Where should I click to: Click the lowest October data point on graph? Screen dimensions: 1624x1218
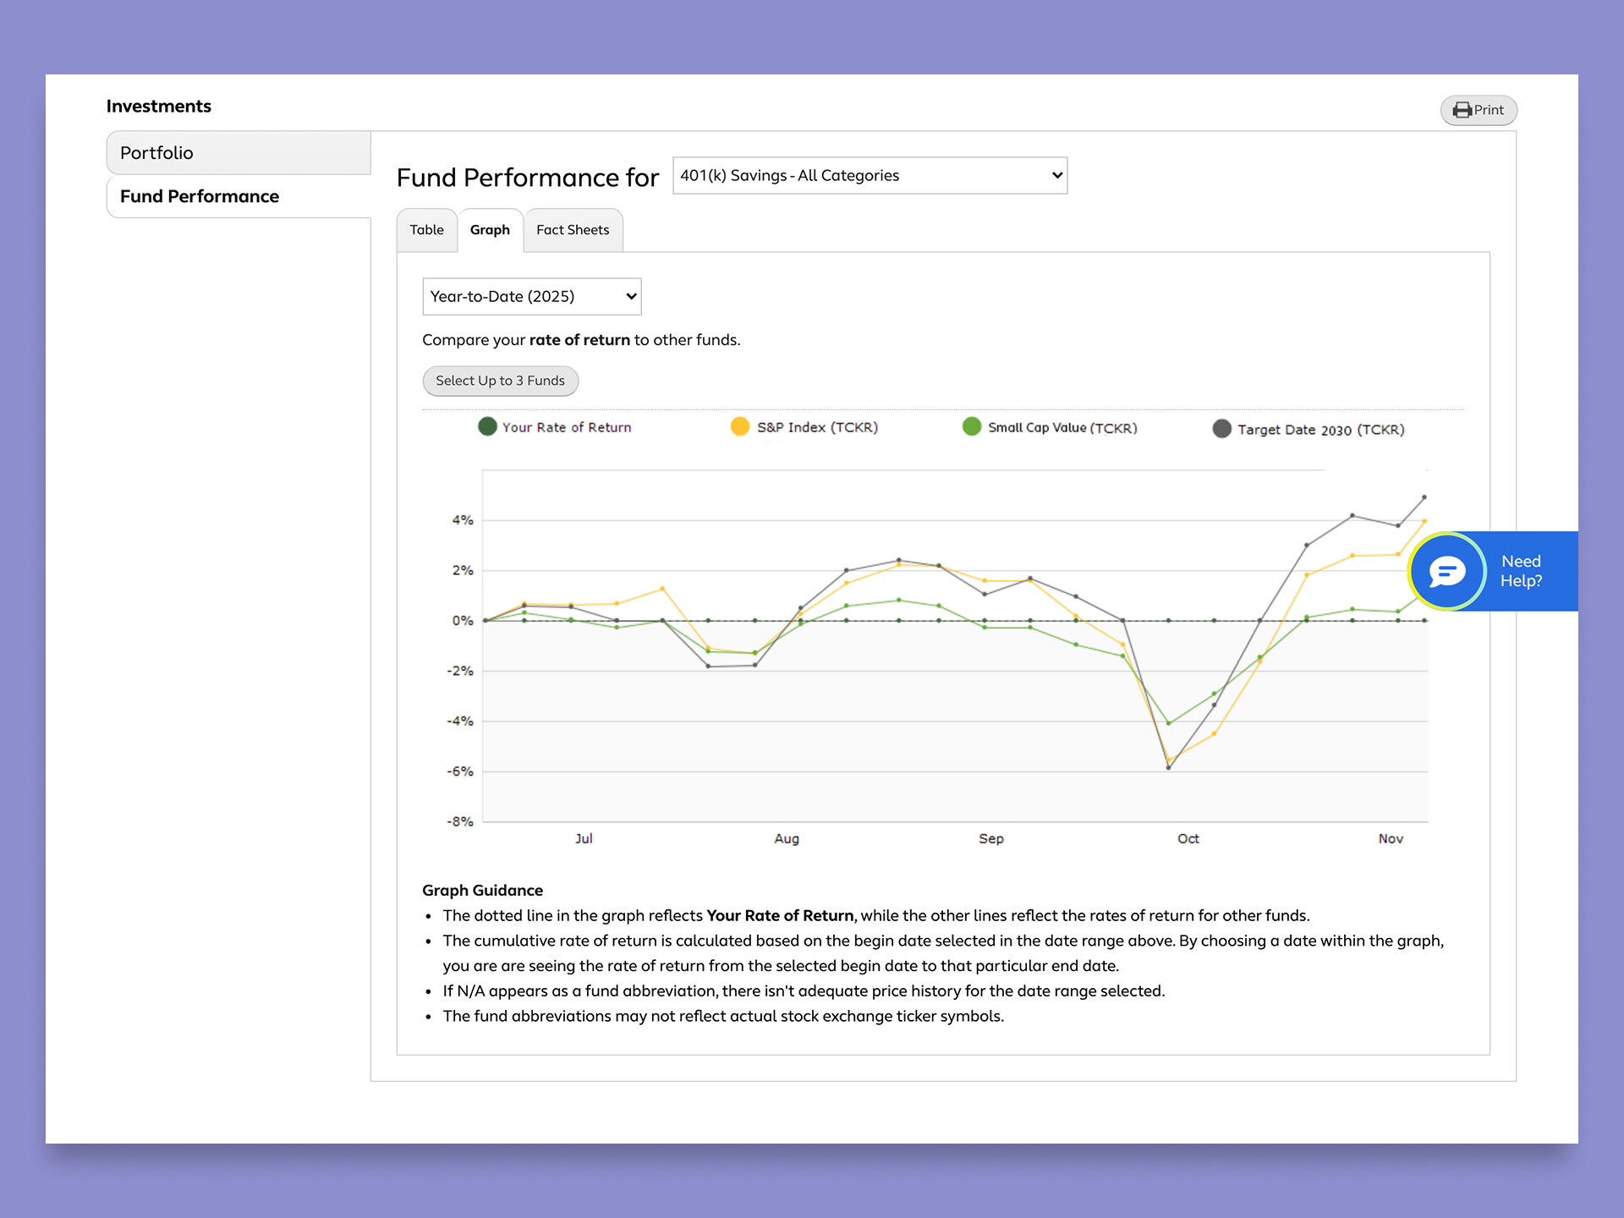click(1169, 768)
